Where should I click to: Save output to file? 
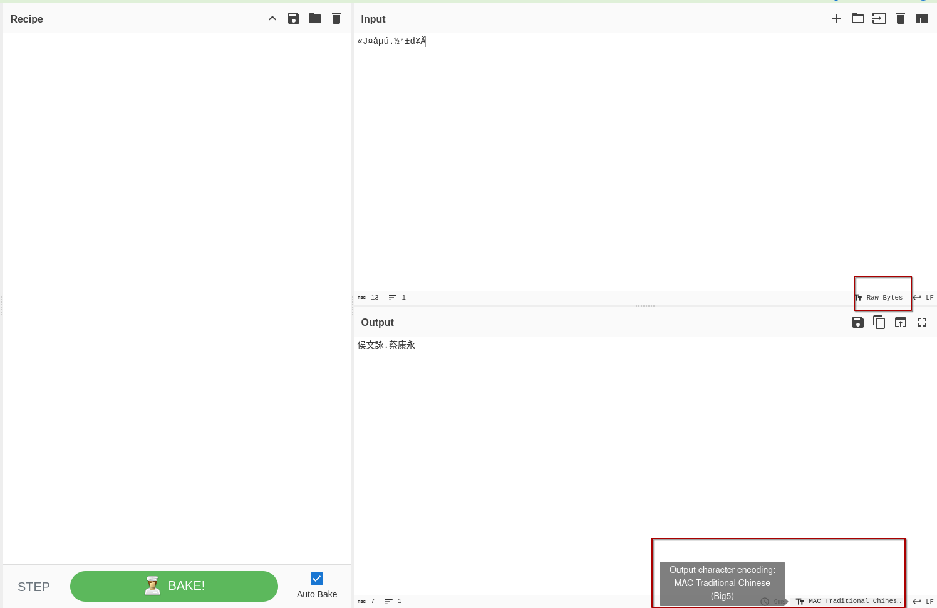tap(857, 322)
